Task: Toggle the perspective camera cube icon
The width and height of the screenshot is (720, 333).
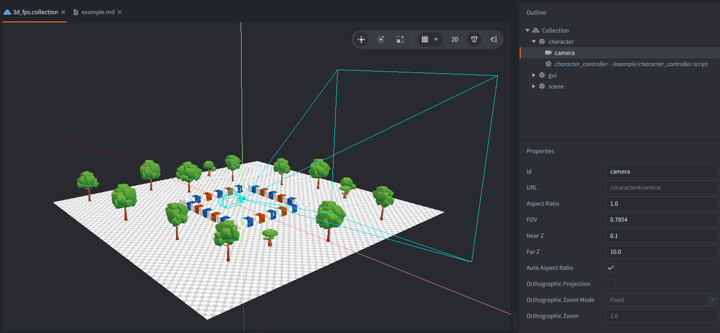Action: pyautogui.click(x=474, y=40)
